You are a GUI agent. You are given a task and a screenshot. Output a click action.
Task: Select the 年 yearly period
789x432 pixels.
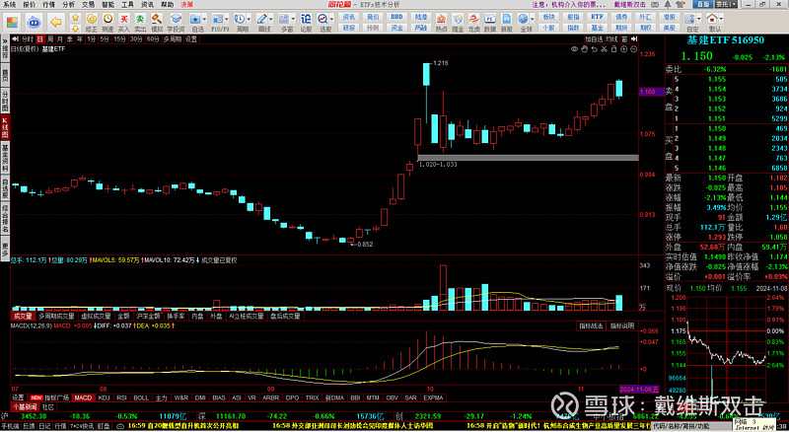80,38
